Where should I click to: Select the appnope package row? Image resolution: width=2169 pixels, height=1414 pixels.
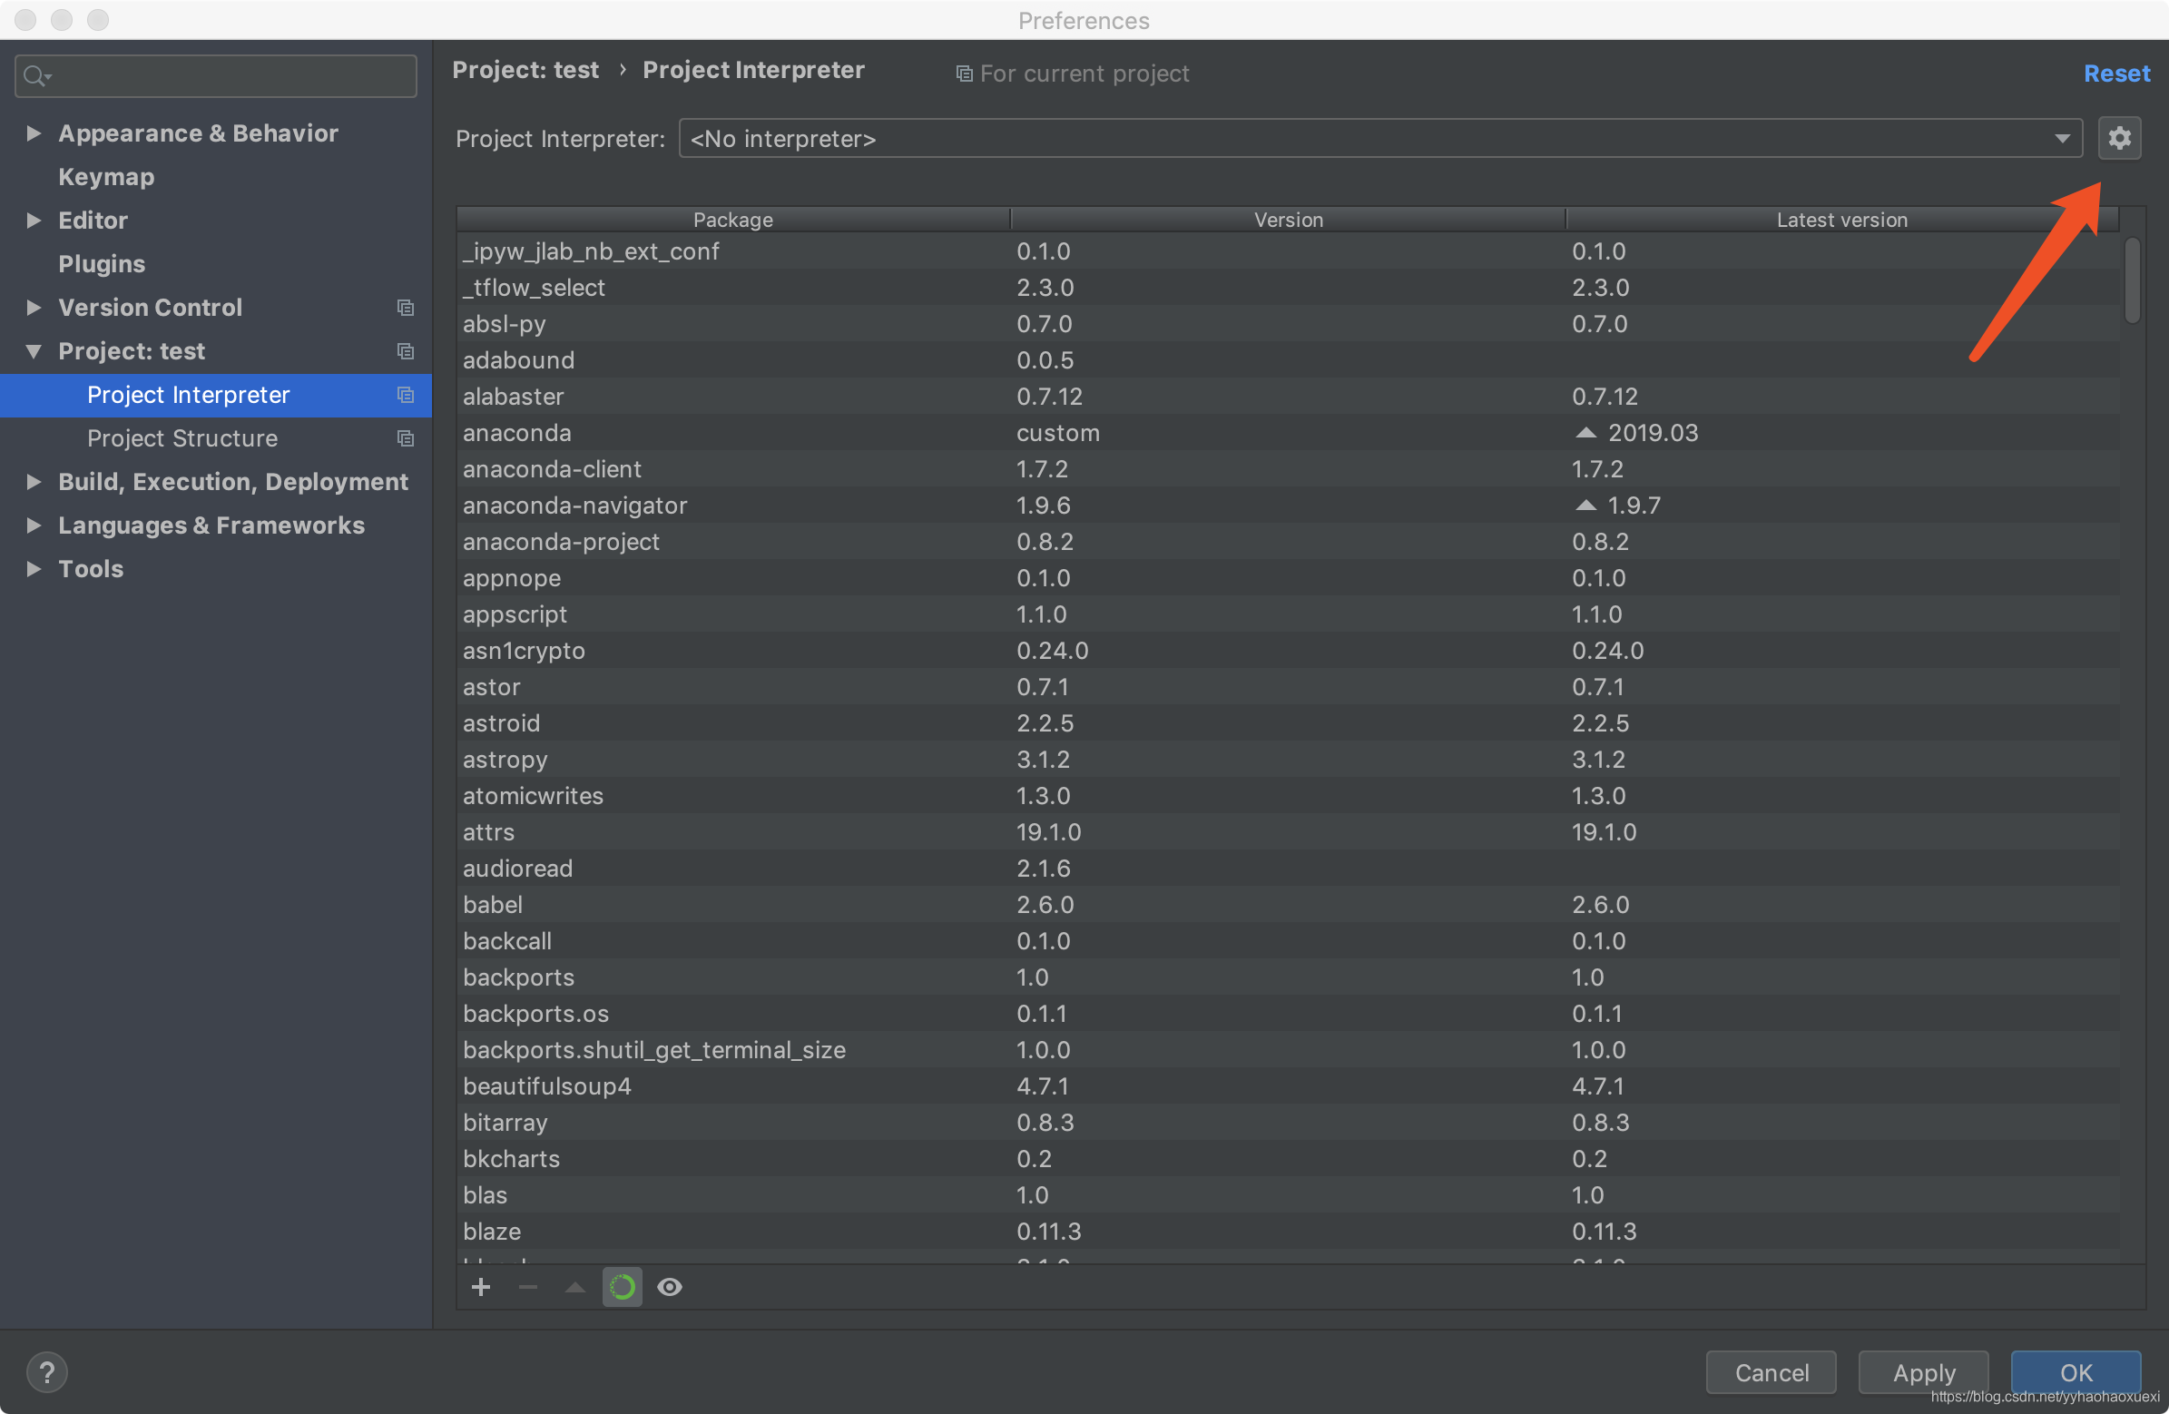tap(1288, 578)
